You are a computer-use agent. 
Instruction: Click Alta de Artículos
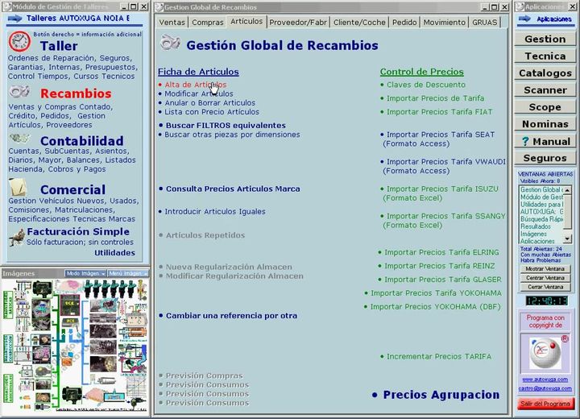click(x=195, y=85)
